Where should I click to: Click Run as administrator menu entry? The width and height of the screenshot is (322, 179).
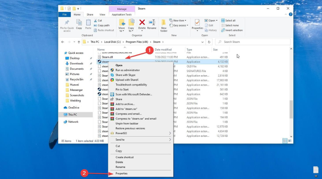[127, 70]
